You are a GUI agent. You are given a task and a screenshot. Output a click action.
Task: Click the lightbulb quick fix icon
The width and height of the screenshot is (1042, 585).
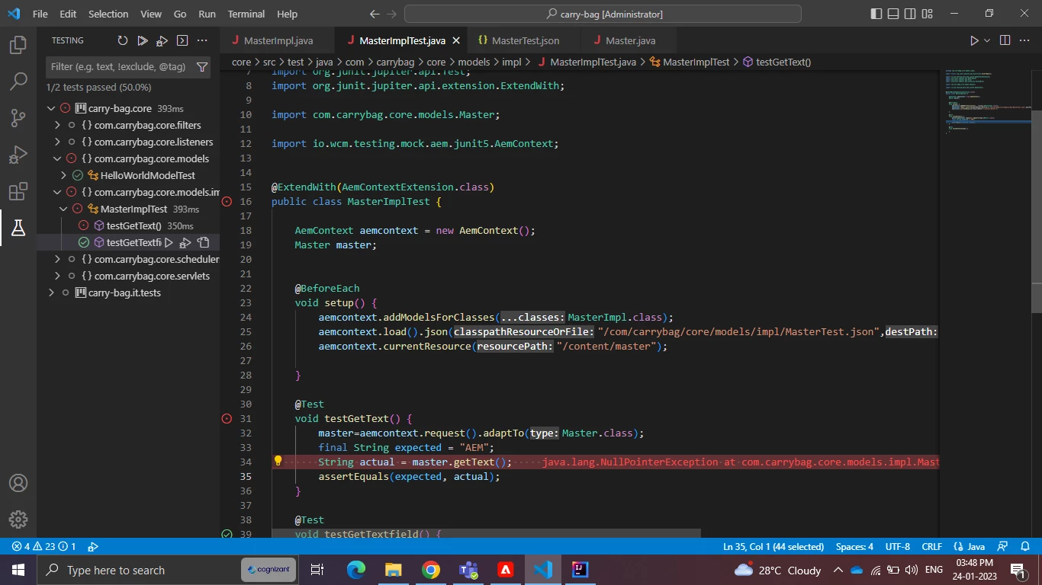pyautogui.click(x=278, y=461)
